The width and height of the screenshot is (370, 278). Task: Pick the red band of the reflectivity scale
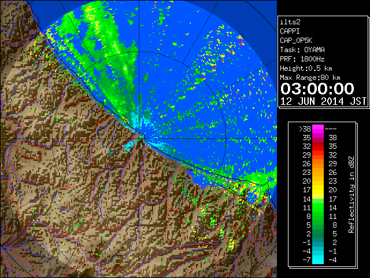click(318, 147)
